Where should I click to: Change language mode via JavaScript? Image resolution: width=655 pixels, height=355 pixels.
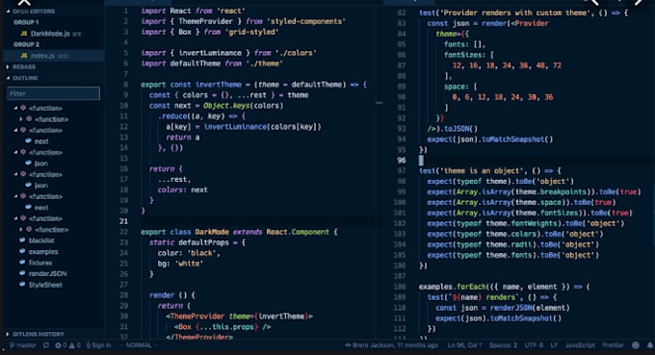coord(580,345)
